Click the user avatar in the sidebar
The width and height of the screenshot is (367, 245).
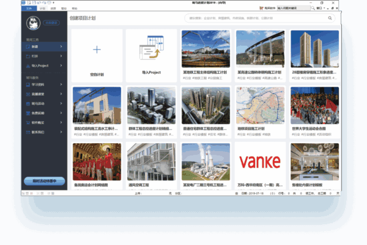pos(31,24)
